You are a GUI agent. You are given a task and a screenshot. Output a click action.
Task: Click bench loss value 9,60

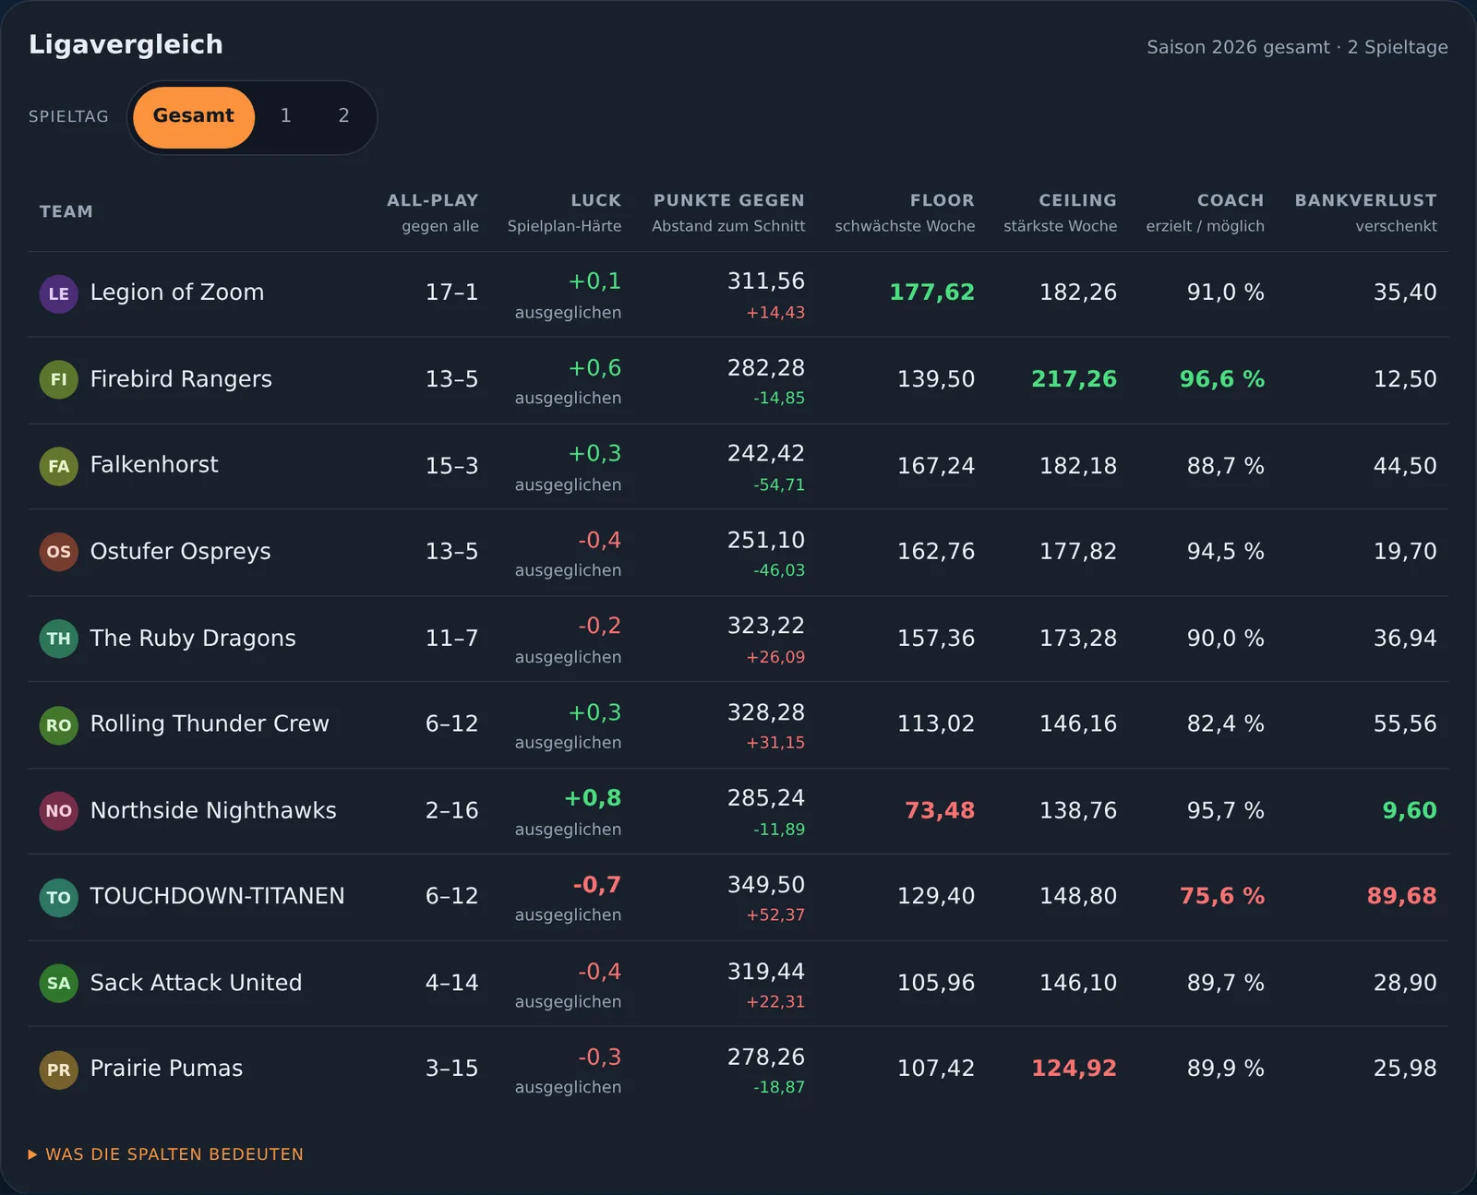[x=1410, y=810]
